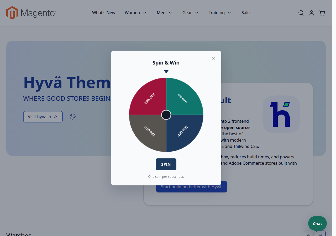Open the Chat bubble
336x236 pixels.
coord(317,224)
